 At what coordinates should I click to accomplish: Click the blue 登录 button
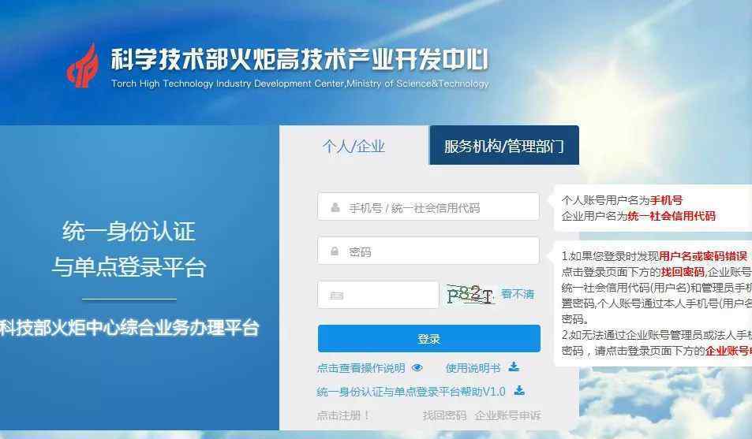pos(428,339)
